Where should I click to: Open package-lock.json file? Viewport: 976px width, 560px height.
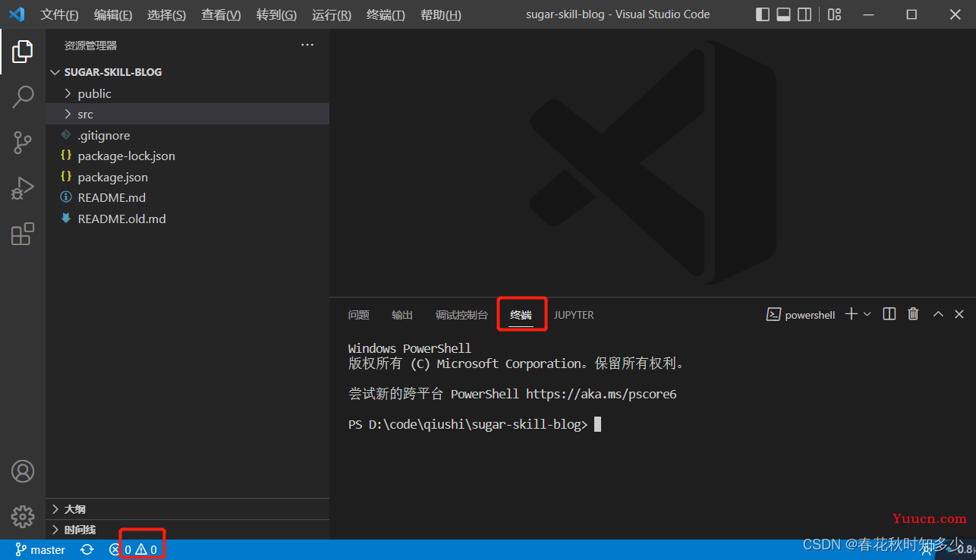click(187, 156)
